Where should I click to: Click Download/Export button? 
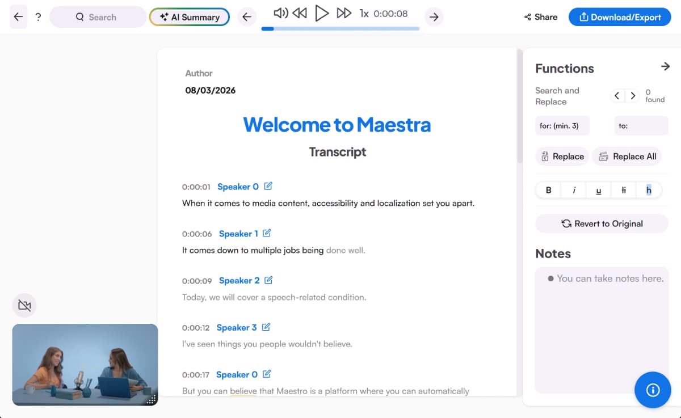point(620,17)
